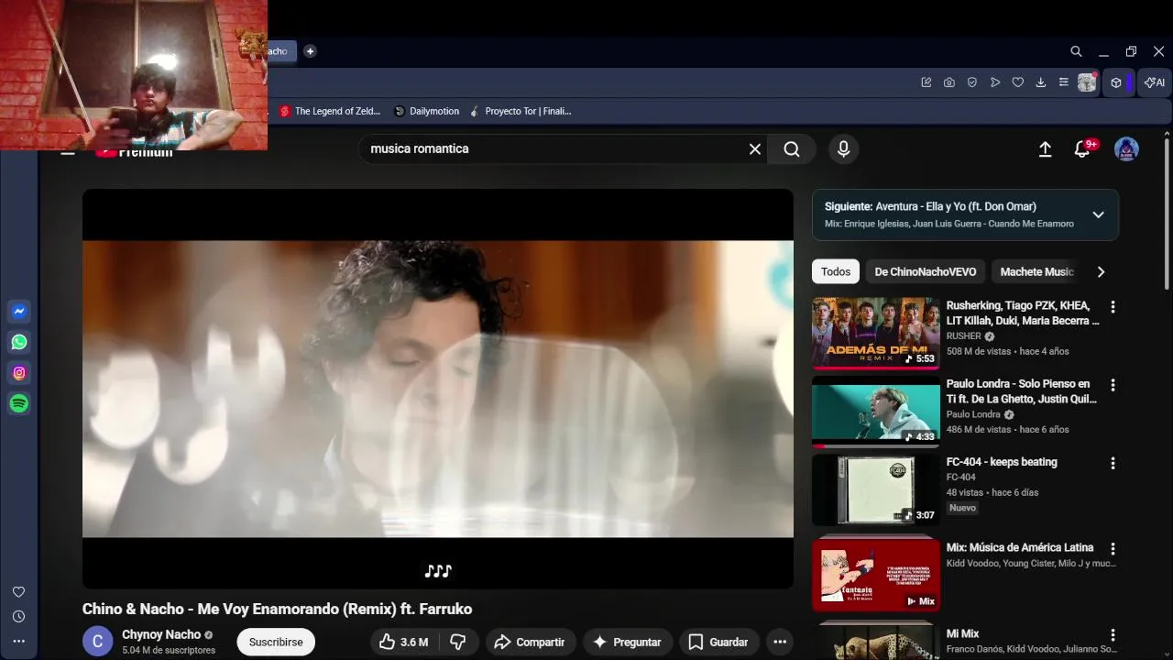Open Chynoy Nacho channel avatar
Viewport: 1173px width, 660px height.
(98, 642)
